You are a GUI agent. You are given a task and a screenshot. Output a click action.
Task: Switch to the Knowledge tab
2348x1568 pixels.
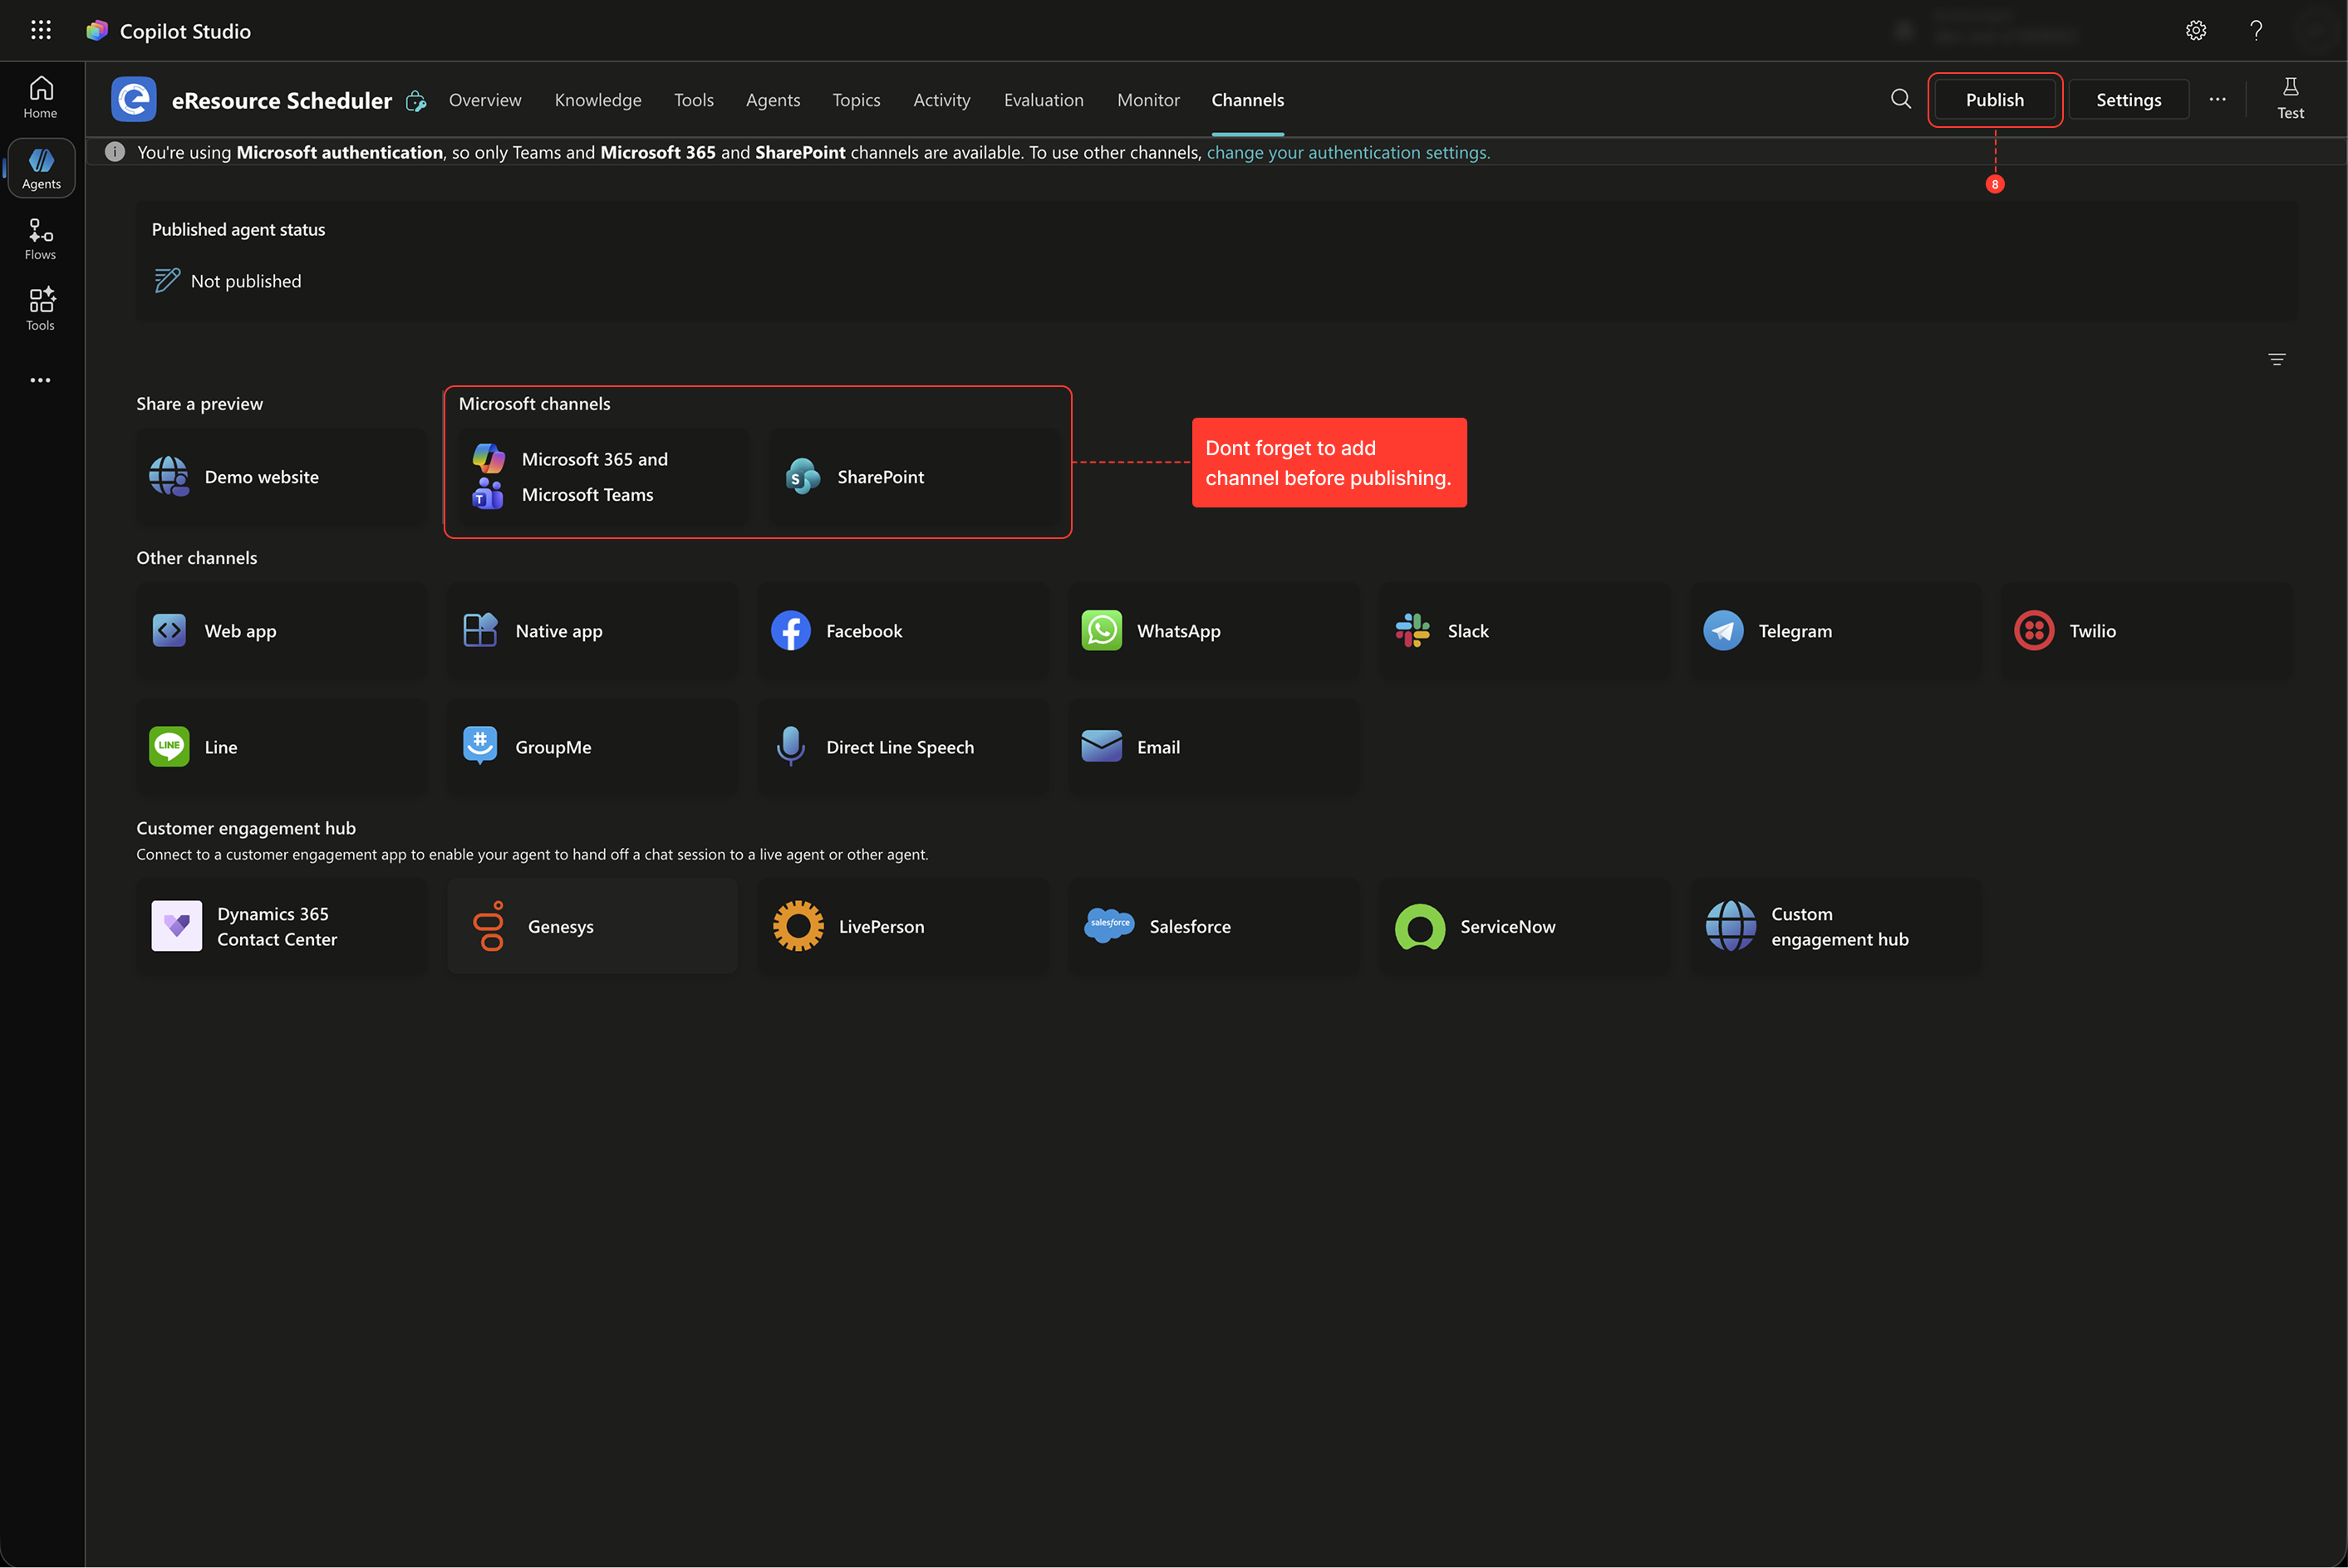pos(598,100)
